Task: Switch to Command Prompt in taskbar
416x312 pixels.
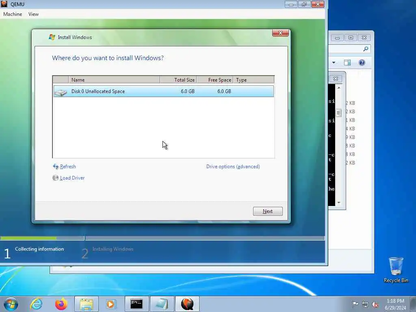Action: click(x=136, y=304)
